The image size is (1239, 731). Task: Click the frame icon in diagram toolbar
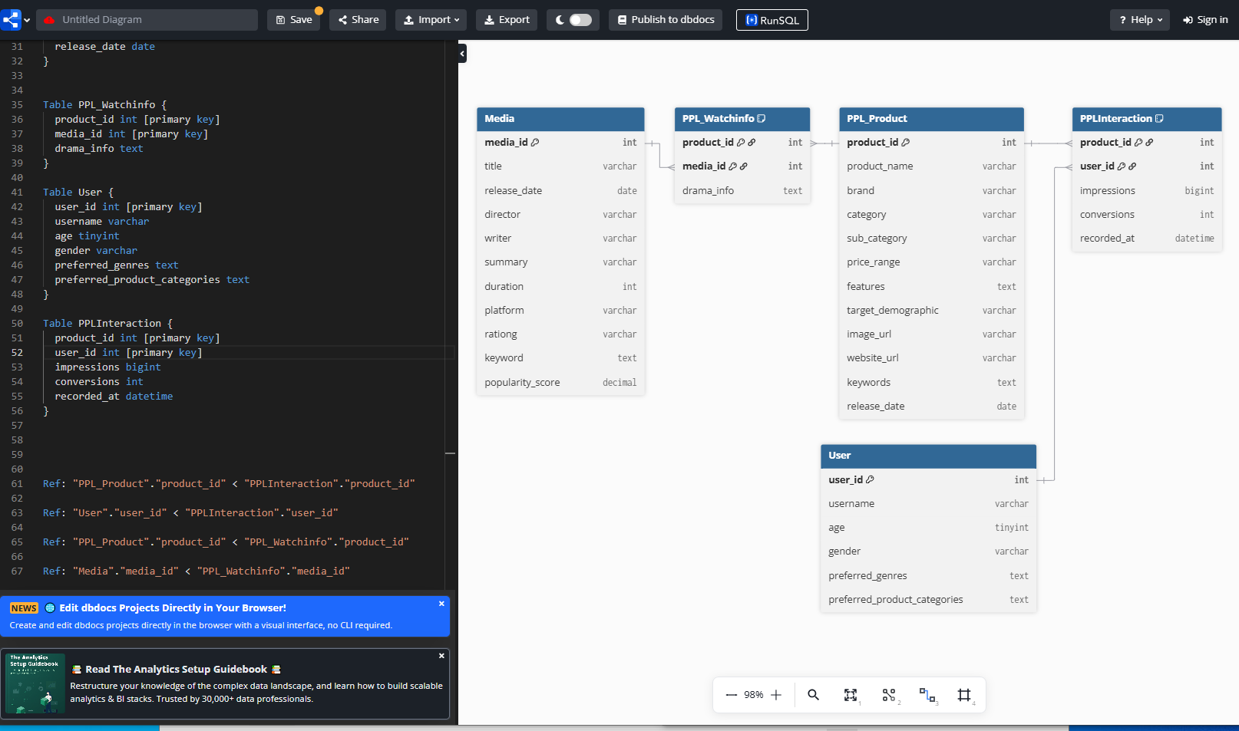click(964, 695)
